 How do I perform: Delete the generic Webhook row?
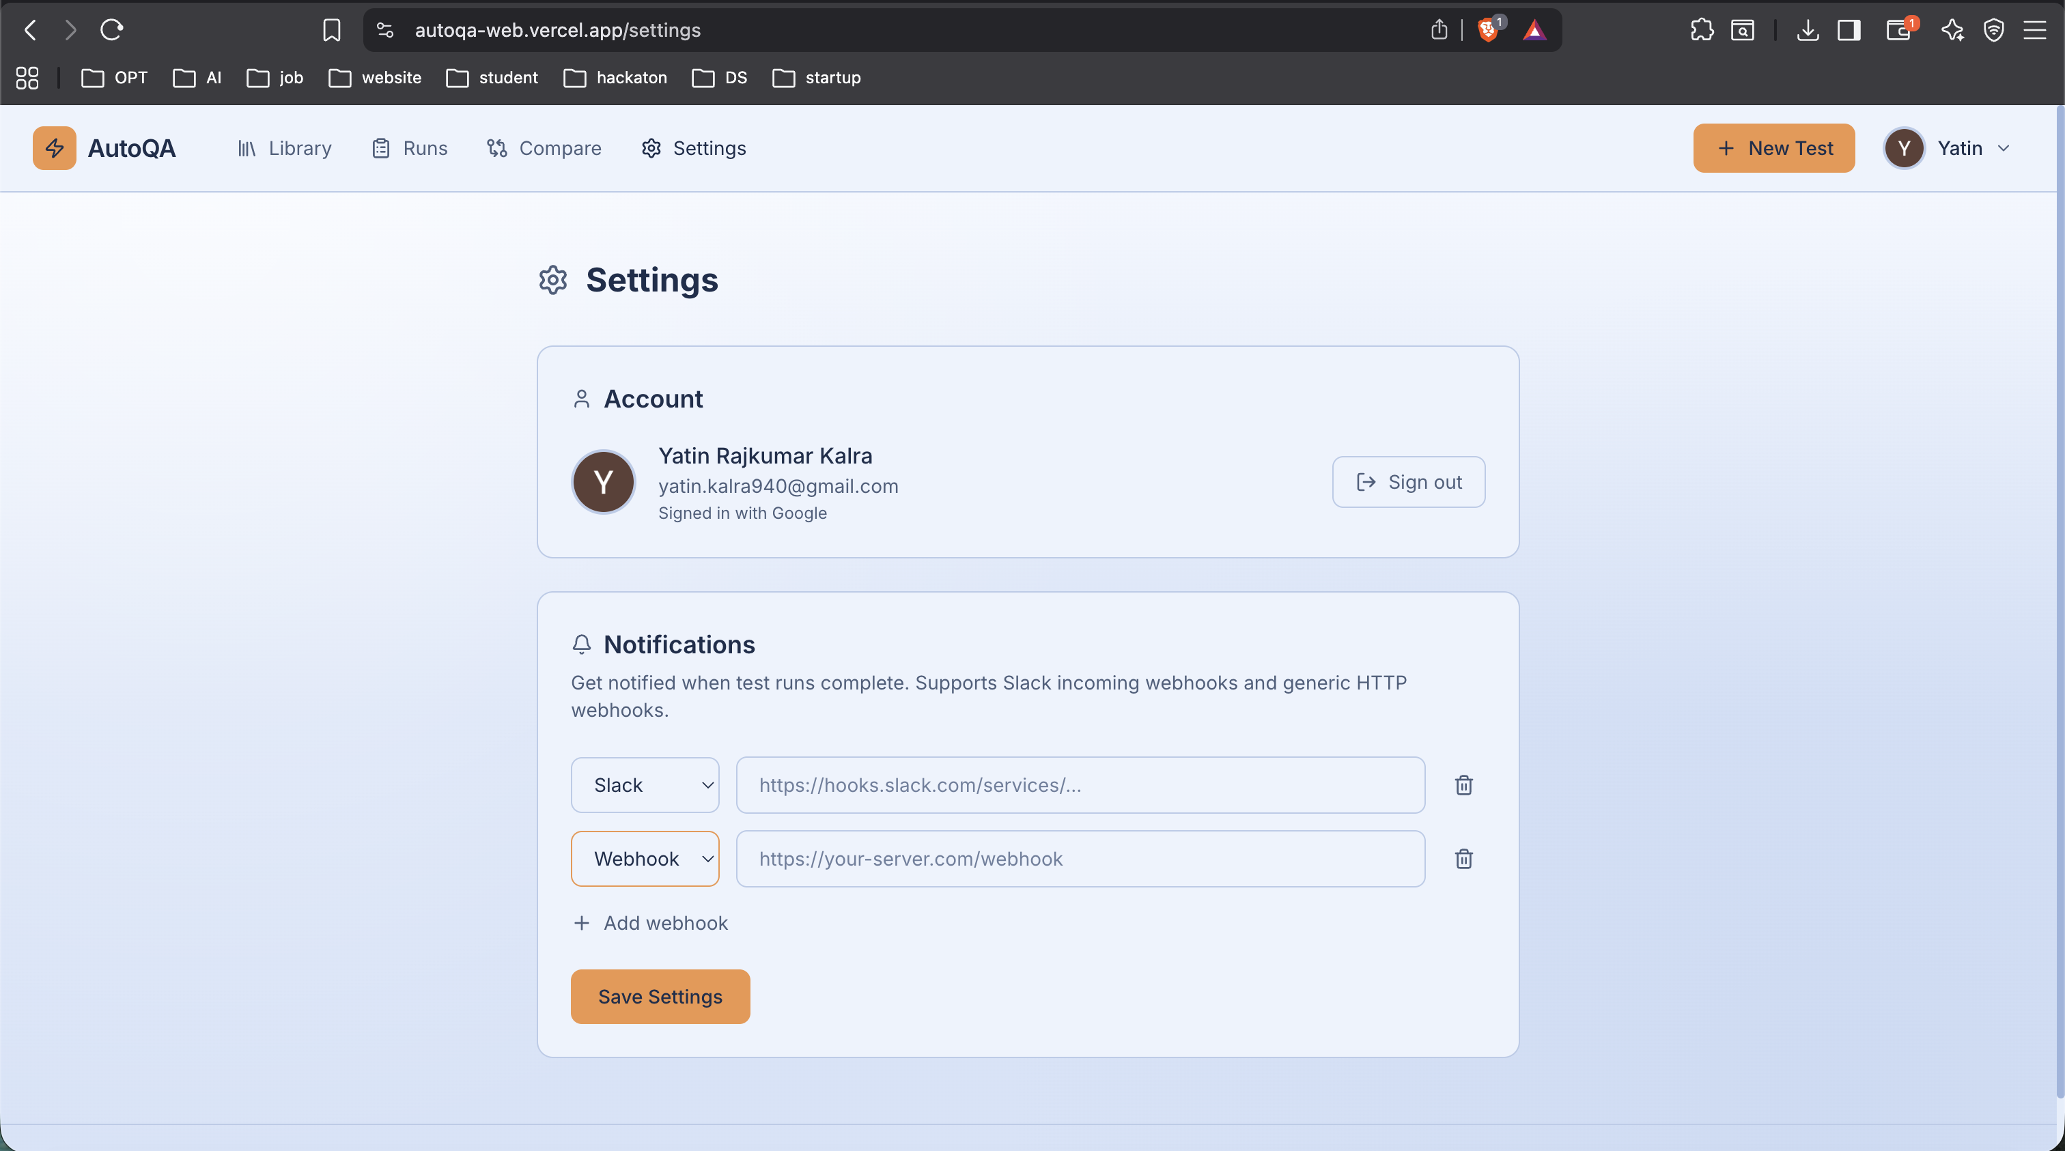[1464, 858]
